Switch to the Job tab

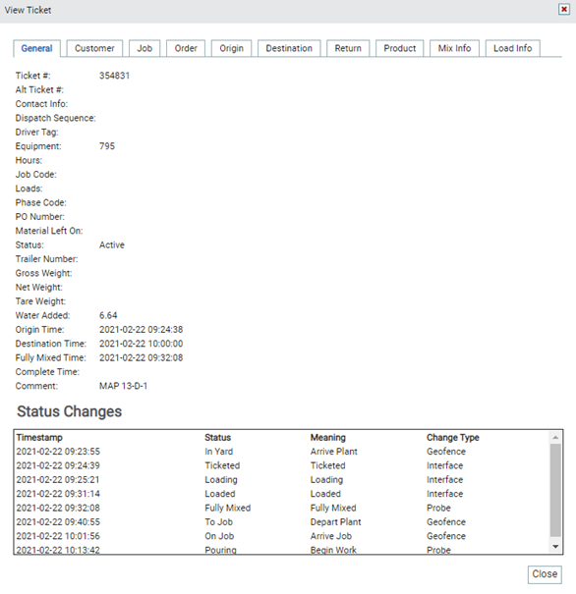144,48
